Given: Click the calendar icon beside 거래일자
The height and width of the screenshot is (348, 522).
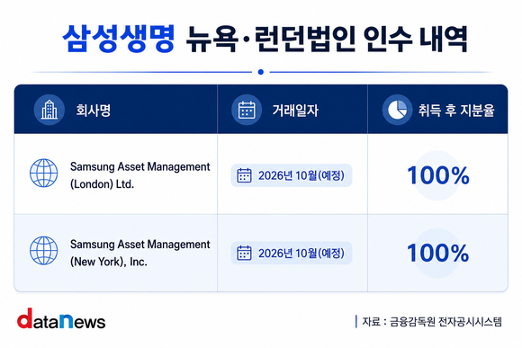Looking at the screenshot, I should point(247,110).
